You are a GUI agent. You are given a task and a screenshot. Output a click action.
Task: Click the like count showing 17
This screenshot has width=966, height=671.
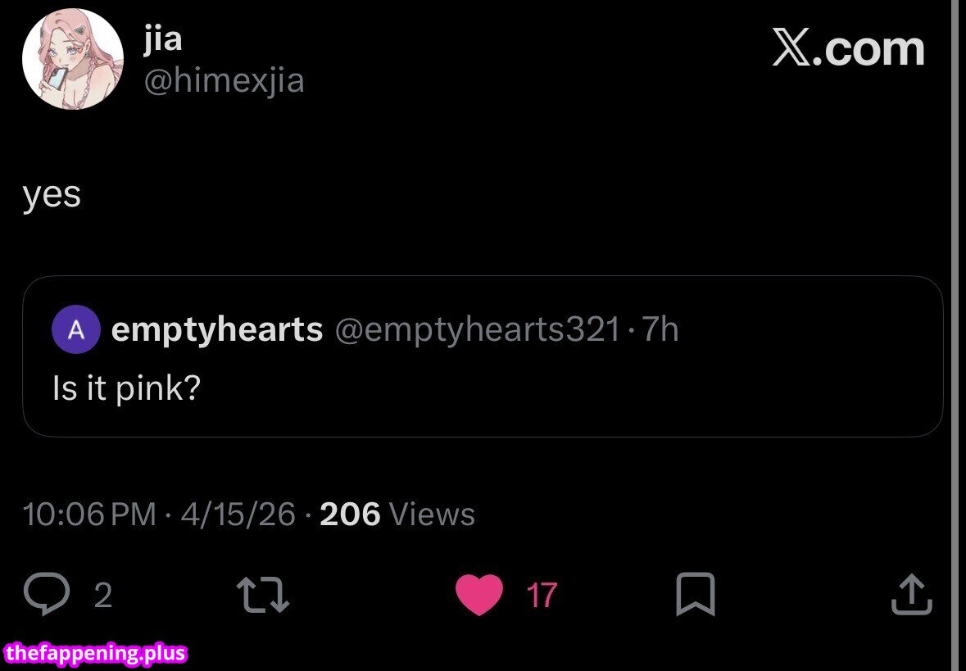[540, 596]
